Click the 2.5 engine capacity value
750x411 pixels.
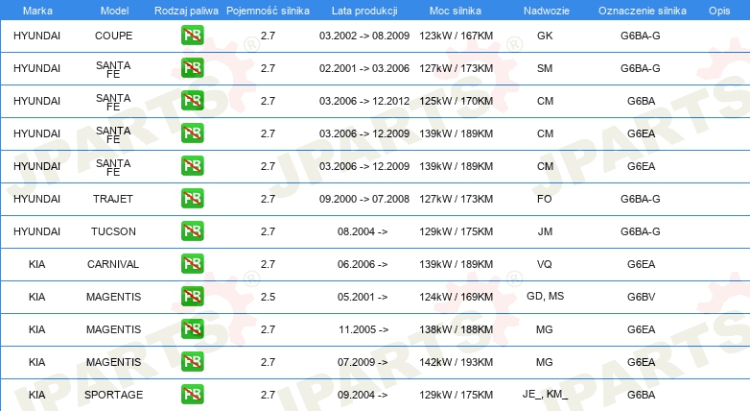click(x=268, y=297)
